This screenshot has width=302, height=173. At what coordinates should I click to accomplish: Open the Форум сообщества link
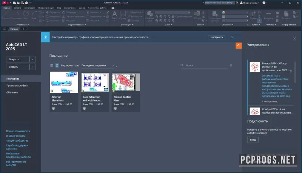click(17, 140)
